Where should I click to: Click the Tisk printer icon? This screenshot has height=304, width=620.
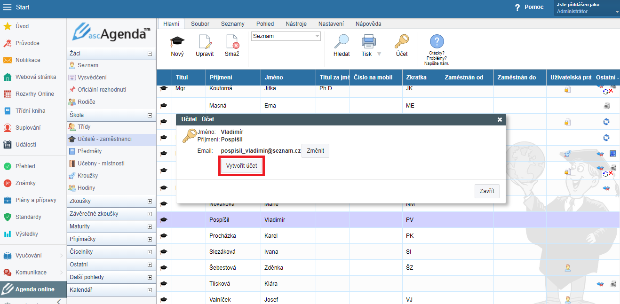[x=368, y=42]
